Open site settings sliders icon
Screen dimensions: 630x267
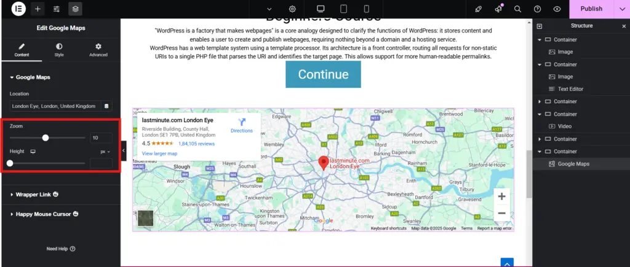[57, 9]
